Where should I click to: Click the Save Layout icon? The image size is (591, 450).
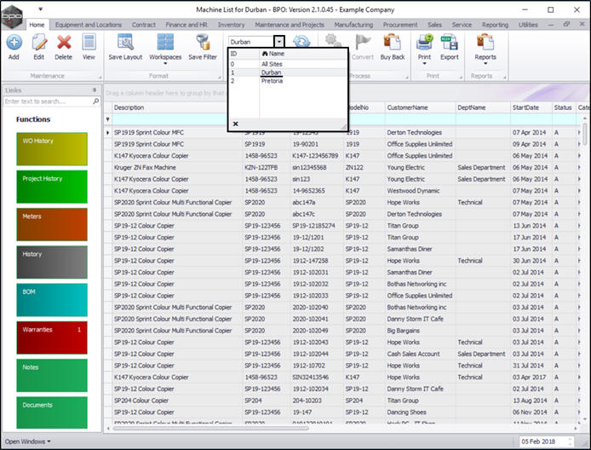[125, 44]
